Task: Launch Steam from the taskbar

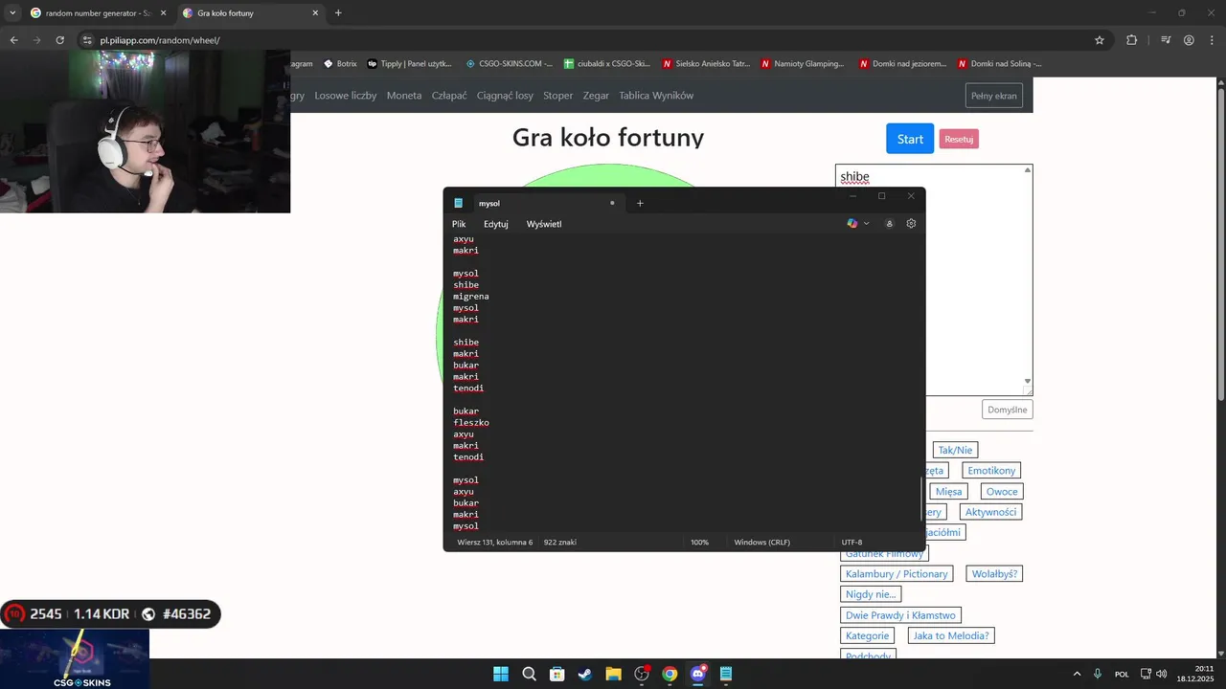Action: 585,674
